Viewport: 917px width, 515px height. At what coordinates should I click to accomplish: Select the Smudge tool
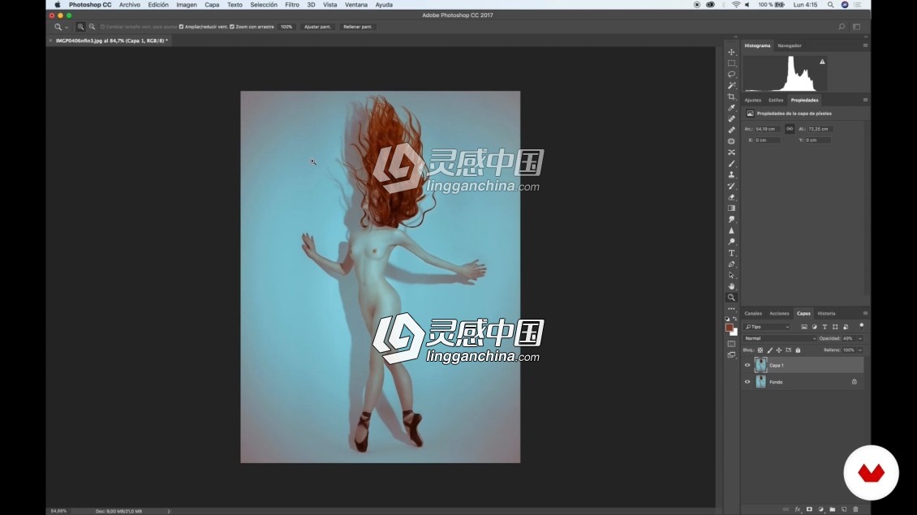[x=731, y=219]
